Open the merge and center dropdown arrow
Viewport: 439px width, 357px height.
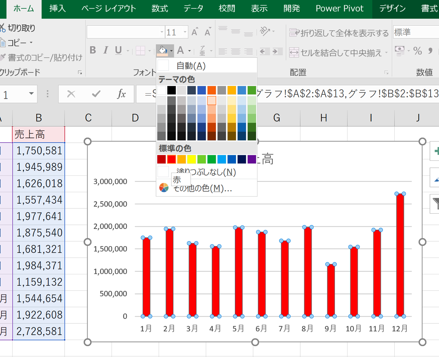coord(386,52)
